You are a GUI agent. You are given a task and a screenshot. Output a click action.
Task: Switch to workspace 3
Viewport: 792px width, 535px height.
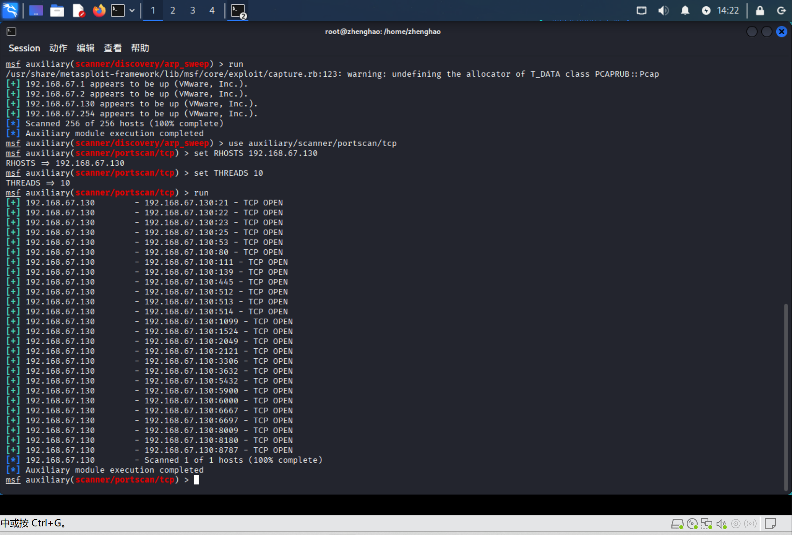[x=192, y=10]
